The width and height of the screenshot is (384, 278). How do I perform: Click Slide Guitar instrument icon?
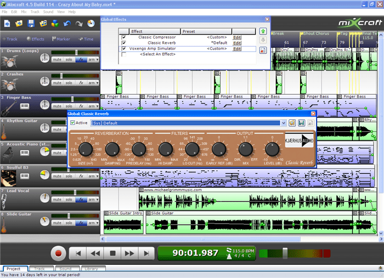[4, 225]
